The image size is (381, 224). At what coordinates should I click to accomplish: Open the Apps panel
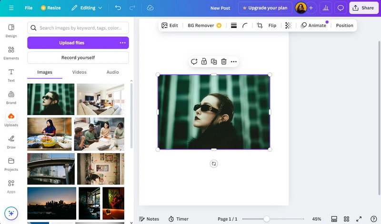11,187
